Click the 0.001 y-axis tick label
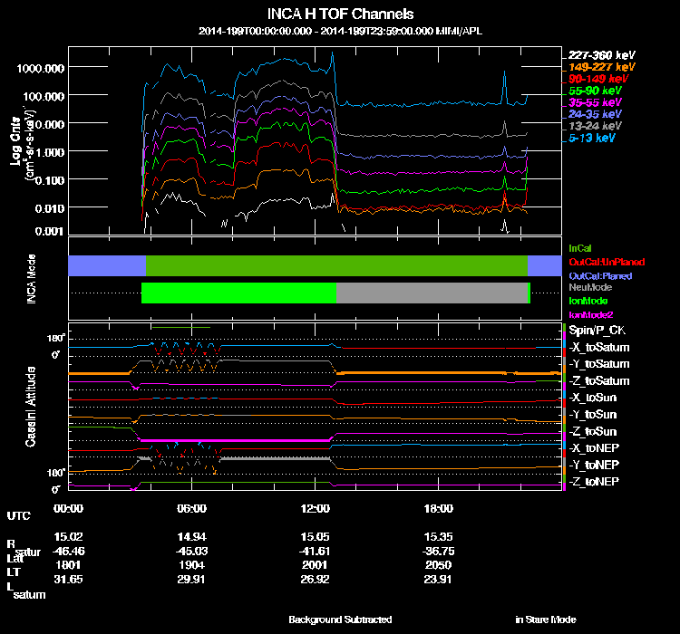Viewport: 680px width, 634px height. (50, 231)
